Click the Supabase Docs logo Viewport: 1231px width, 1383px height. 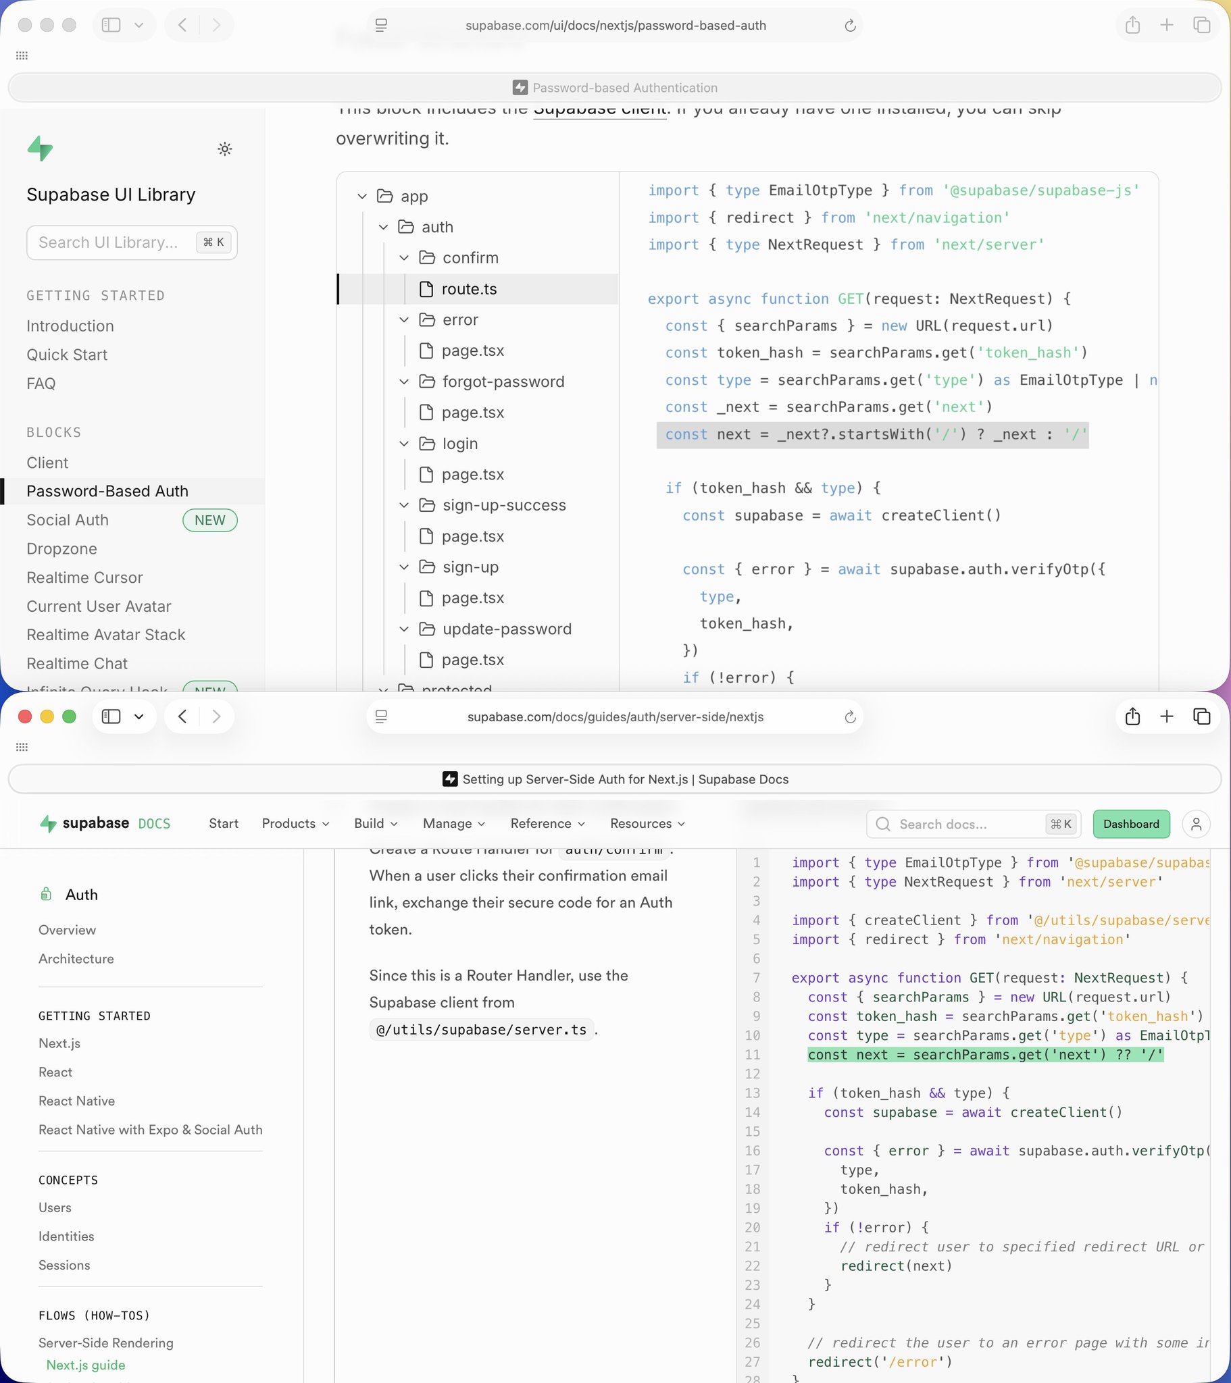pos(104,823)
